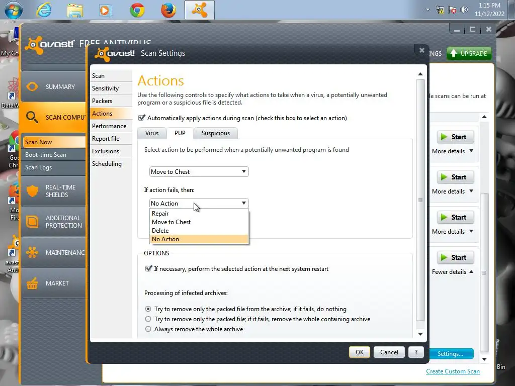Click the green UPGRADE arrow button
The height and width of the screenshot is (386, 515).
click(469, 53)
